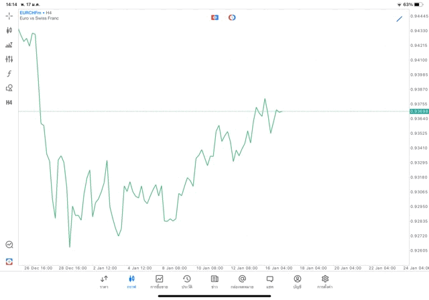Open the indicators list icon

9,45
